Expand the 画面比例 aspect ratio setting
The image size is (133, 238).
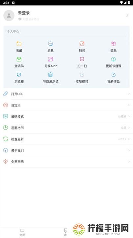pos(66,128)
